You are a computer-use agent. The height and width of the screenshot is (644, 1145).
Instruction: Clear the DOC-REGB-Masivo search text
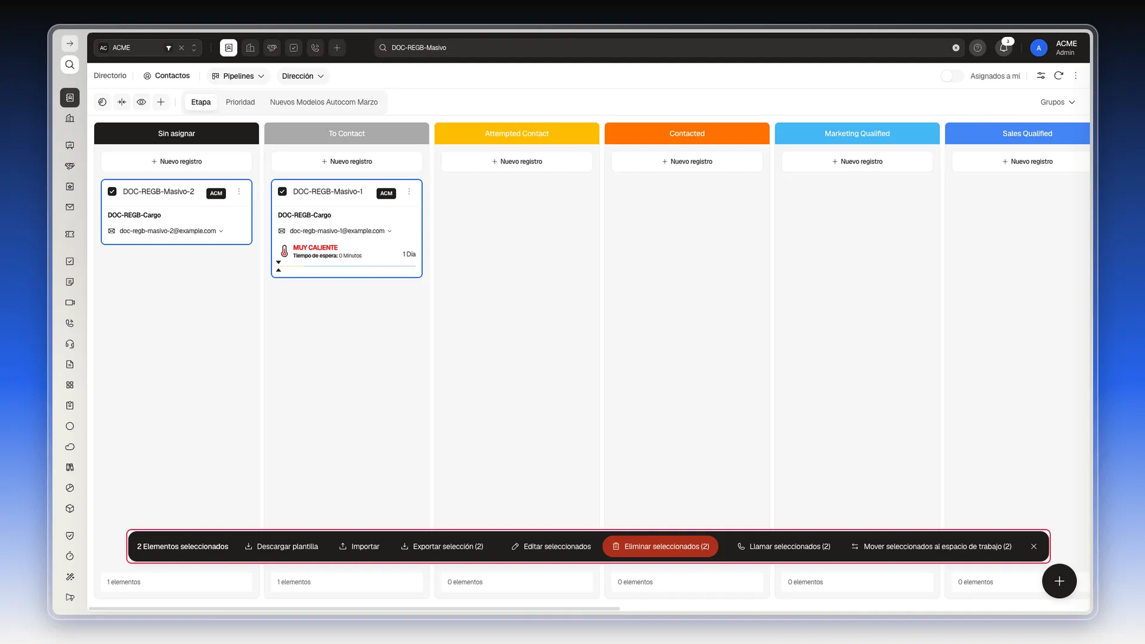(x=956, y=48)
